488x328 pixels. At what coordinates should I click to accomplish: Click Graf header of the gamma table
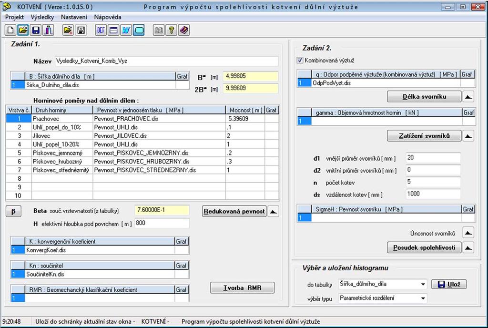(469, 113)
